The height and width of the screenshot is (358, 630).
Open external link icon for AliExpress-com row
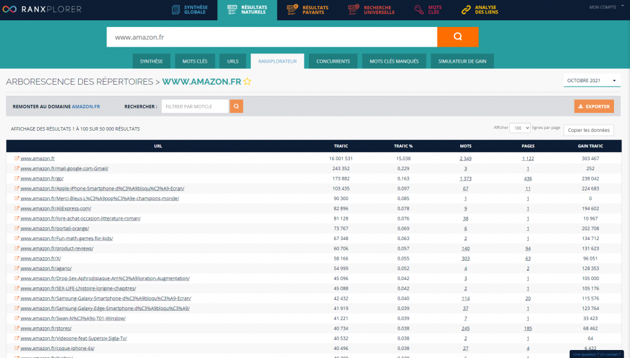click(17, 208)
